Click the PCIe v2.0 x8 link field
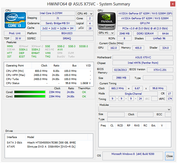 coord(145,28)
